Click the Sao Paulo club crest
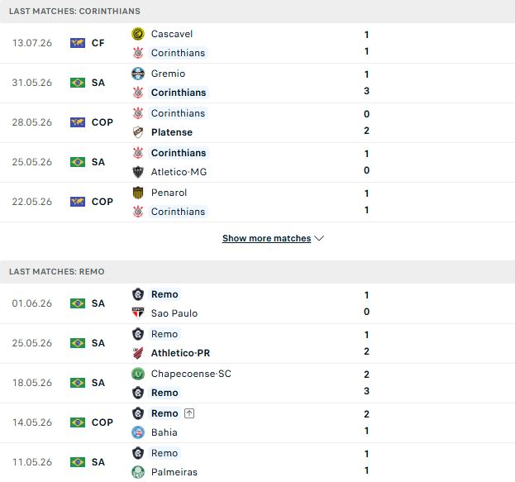515x482 pixels. [138, 313]
